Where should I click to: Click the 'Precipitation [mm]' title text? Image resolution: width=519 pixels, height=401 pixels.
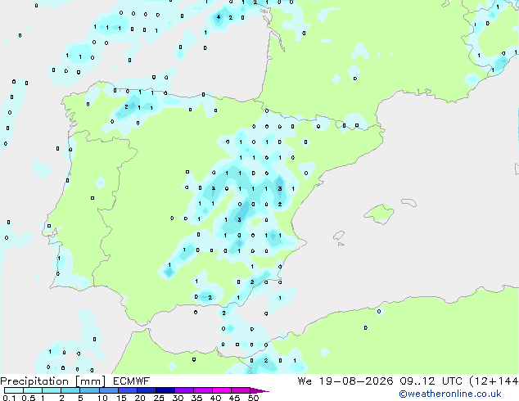(52, 381)
